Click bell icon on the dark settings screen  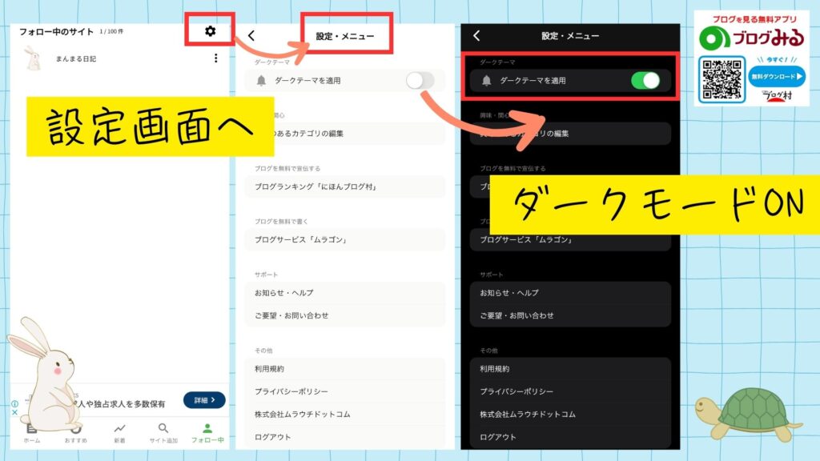point(486,81)
